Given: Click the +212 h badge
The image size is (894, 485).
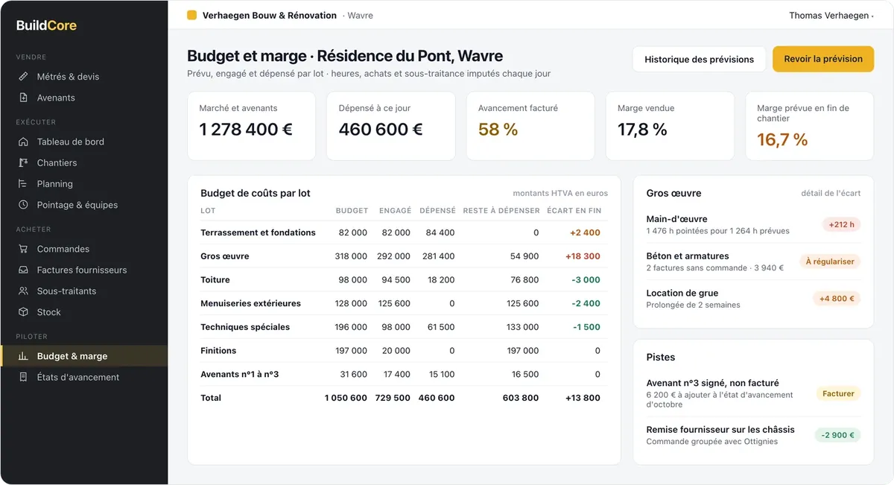Looking at the screenshot, I should [x=841, y=224].
